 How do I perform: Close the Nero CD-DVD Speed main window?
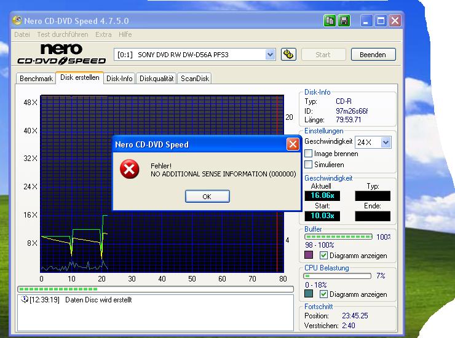pyautogui.click(x=395, y=21)
